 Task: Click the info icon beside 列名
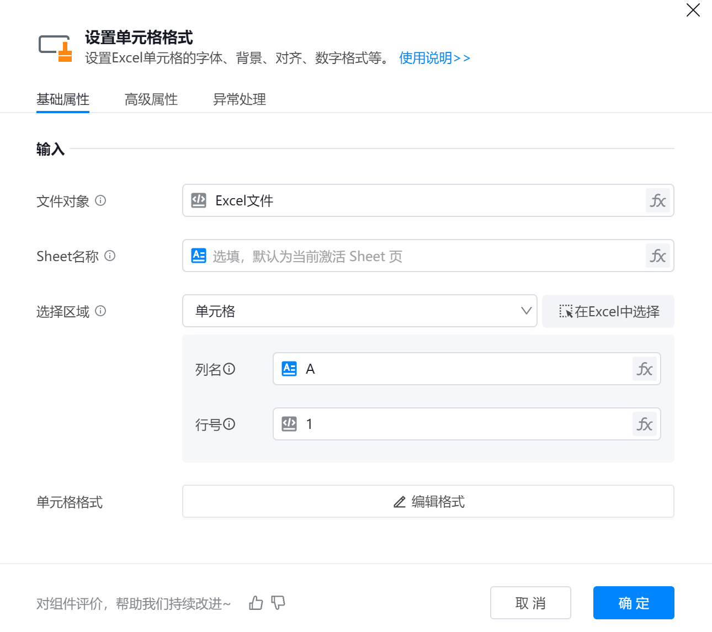(x=229, y=369)
